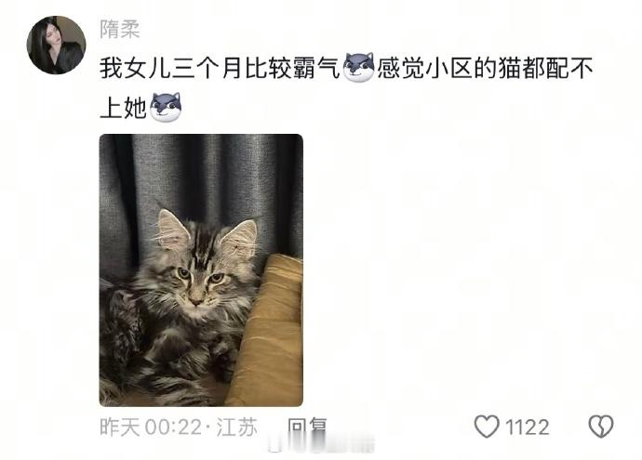Click the like count 1122
The height and width of the screenshot is (460, 642).
pos(527,427)
